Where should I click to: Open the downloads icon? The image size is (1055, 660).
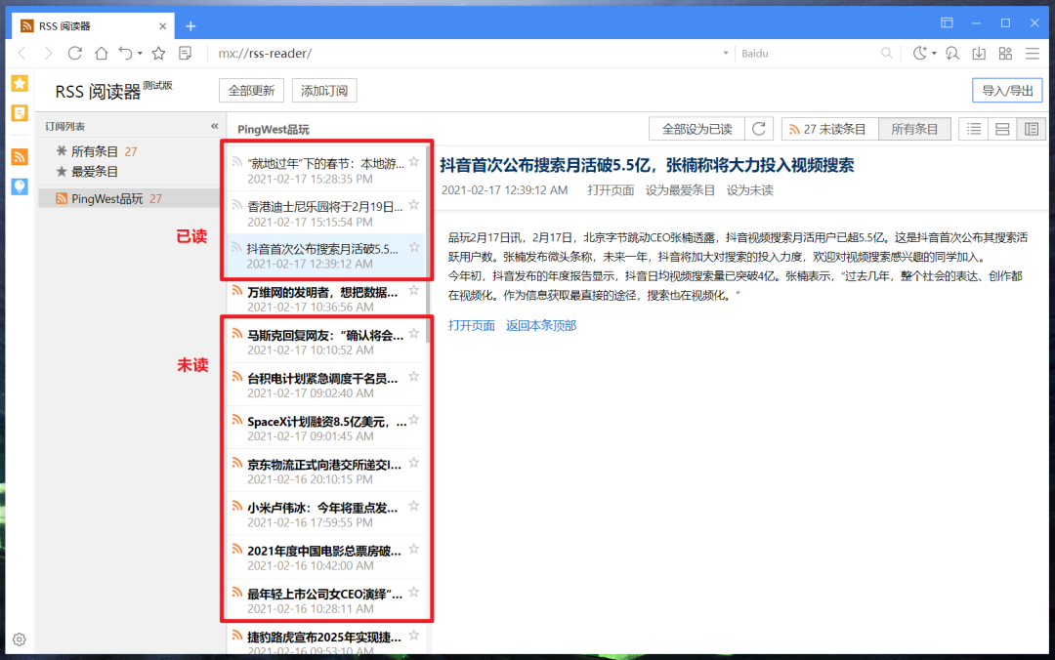tap(979, 53)
